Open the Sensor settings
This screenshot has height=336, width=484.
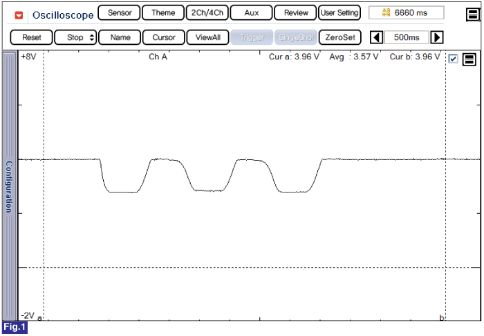tap(120, 13)
